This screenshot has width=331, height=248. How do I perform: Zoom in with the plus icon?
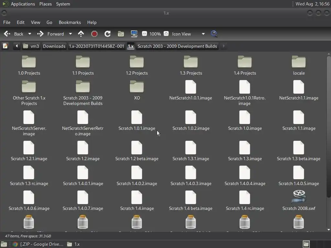coord(166,34)
